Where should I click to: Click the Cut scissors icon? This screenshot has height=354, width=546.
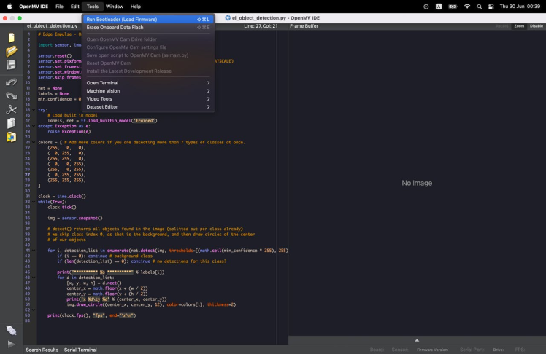pos(11,109)
